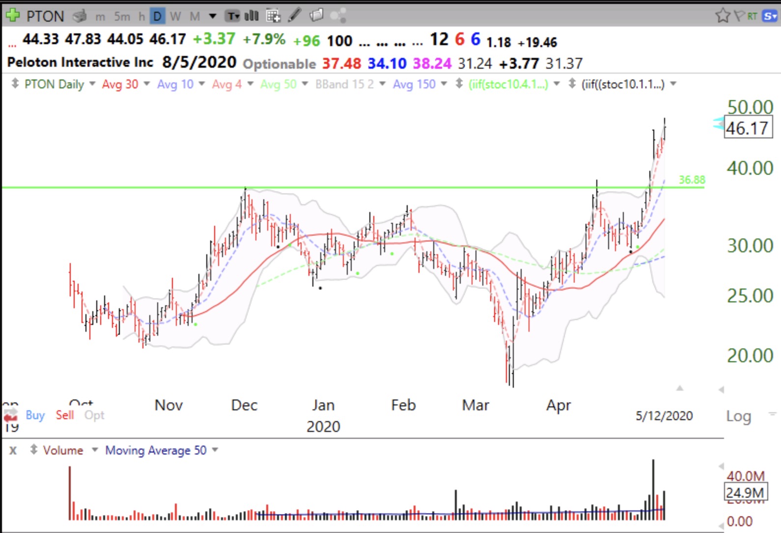Screen dimensions: 781x533
Task: Click the 8/5/2020 date text
Action: 199,62
